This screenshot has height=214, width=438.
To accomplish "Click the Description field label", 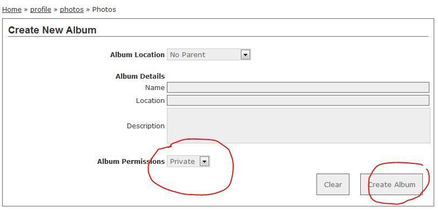I will coord(145,126).
